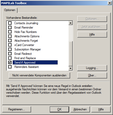The image size is (113, 115).
Task: Enable the Reminders Assistant checkbox
Action: (10, 67)
